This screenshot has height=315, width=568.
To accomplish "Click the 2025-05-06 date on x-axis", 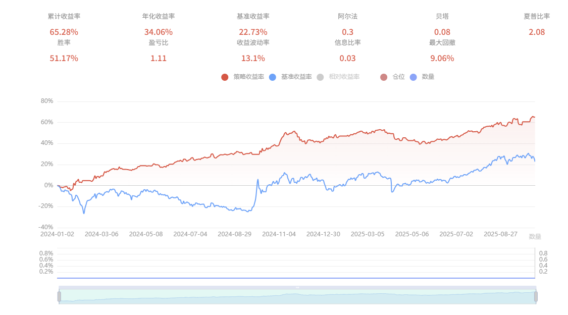I will pos(411,234).
